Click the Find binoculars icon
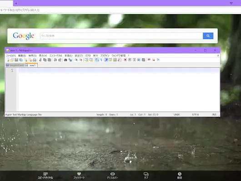 coord(65,60)
